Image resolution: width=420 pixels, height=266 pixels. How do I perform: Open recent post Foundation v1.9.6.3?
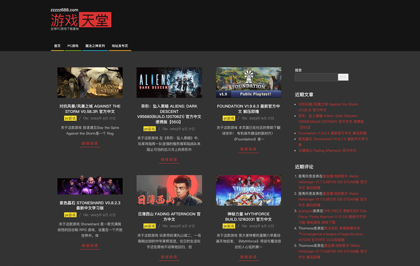[x=332, y=133]
